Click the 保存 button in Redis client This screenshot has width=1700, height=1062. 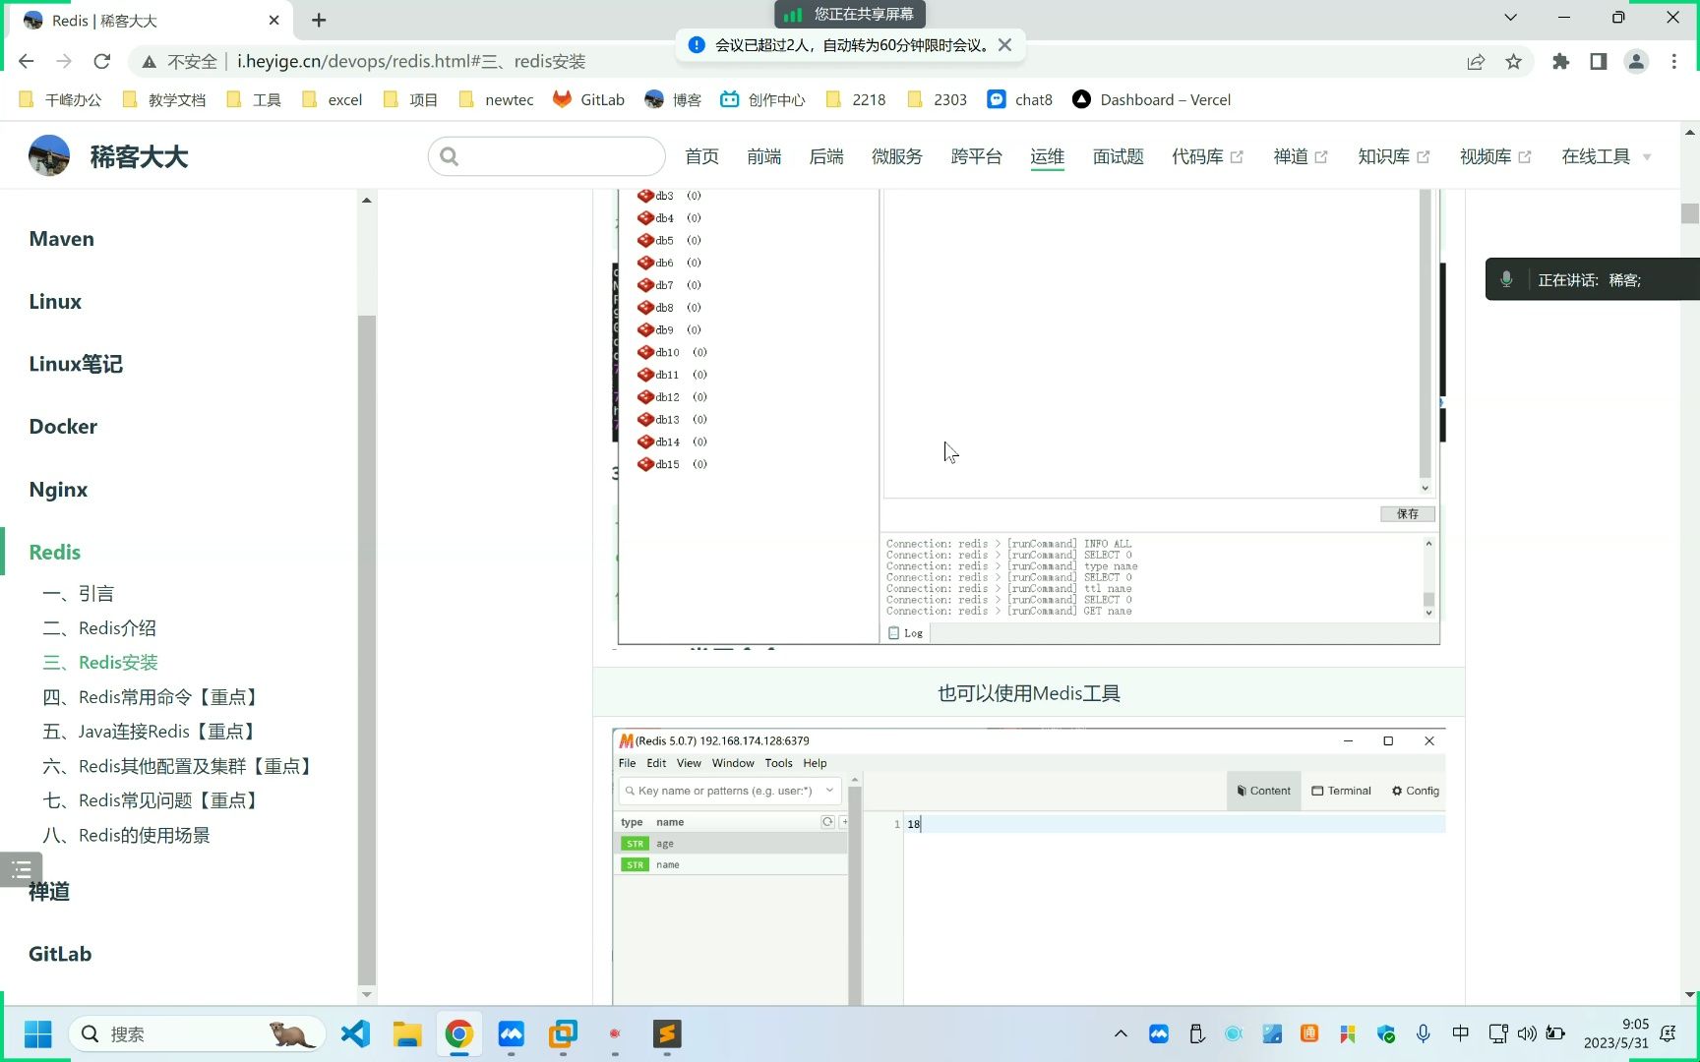(1407, 513)
